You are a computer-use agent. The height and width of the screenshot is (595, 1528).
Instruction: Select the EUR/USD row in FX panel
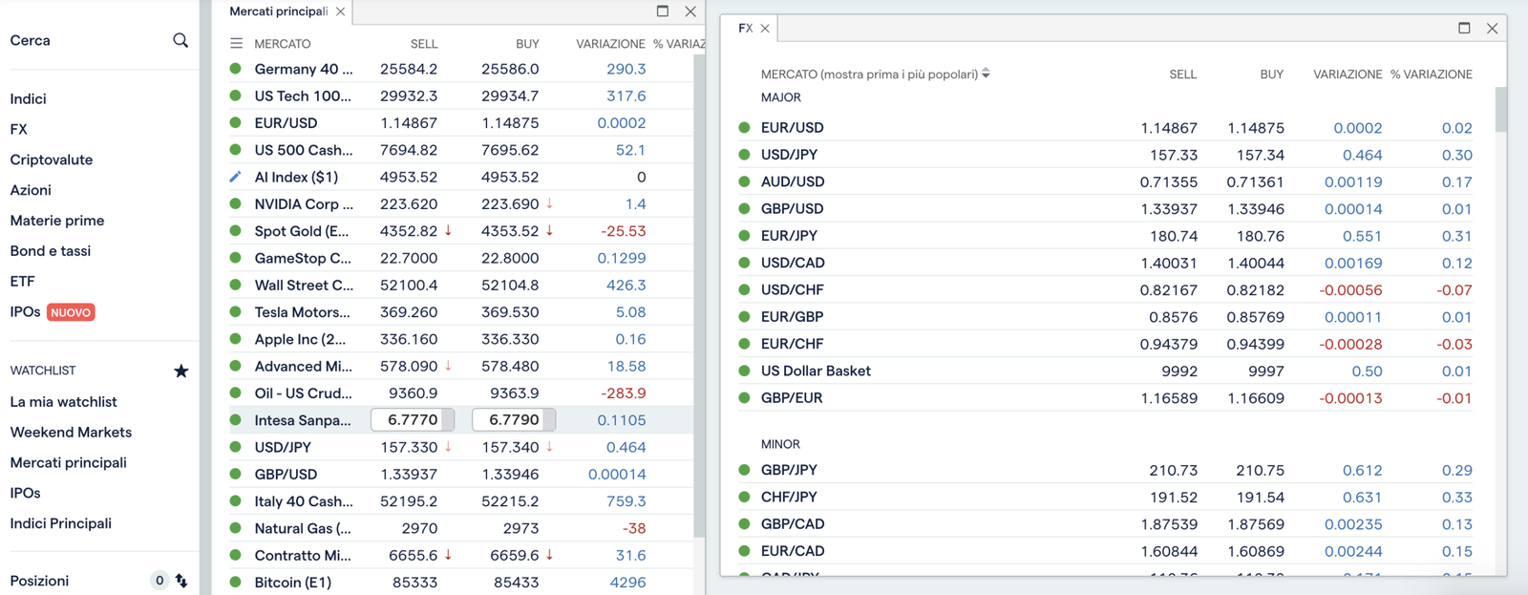1105,128
